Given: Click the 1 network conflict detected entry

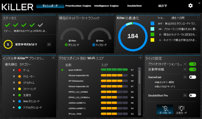Looking at the screenshot, I should (x=178, y=40).
